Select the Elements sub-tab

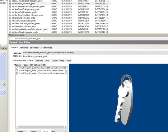click(x=39, y=61)
